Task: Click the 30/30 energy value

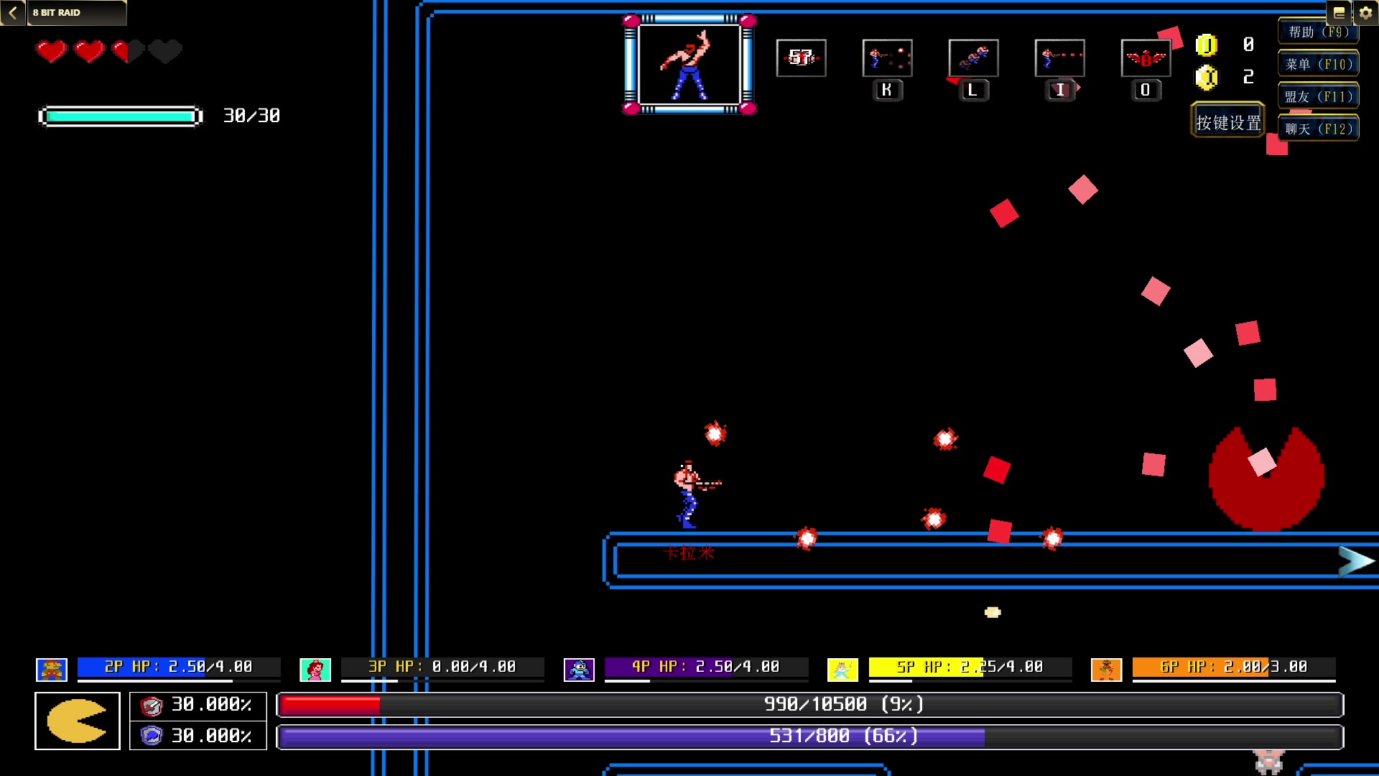Action: coord(251,116)
